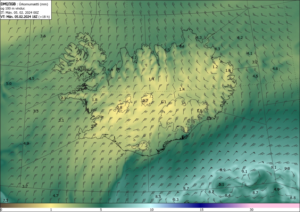Click the 4.7 value in the southwest sea
This screenshot has width=300, height=212.
(55, 196)
